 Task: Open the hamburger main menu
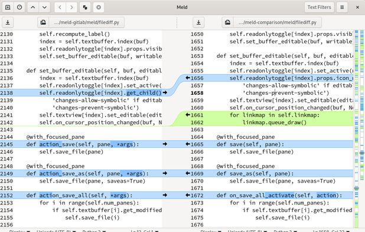coord(342,7)
